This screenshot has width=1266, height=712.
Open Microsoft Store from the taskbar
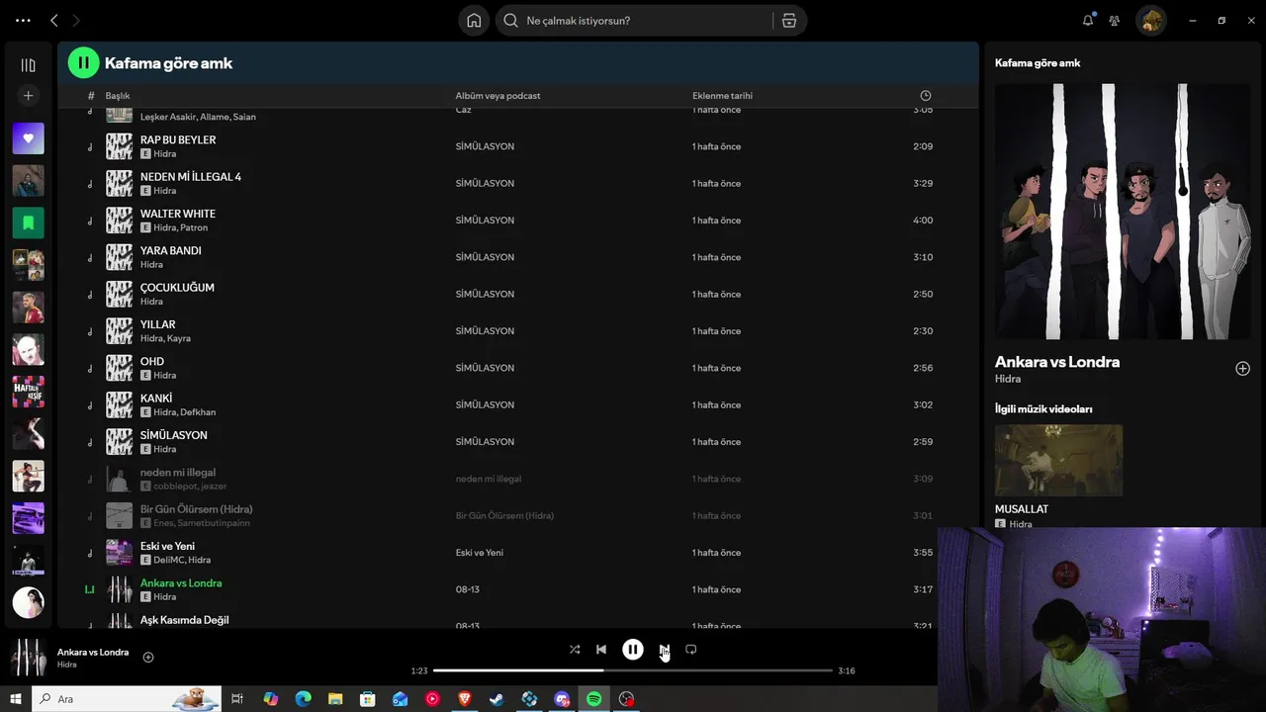pos(368,699)
